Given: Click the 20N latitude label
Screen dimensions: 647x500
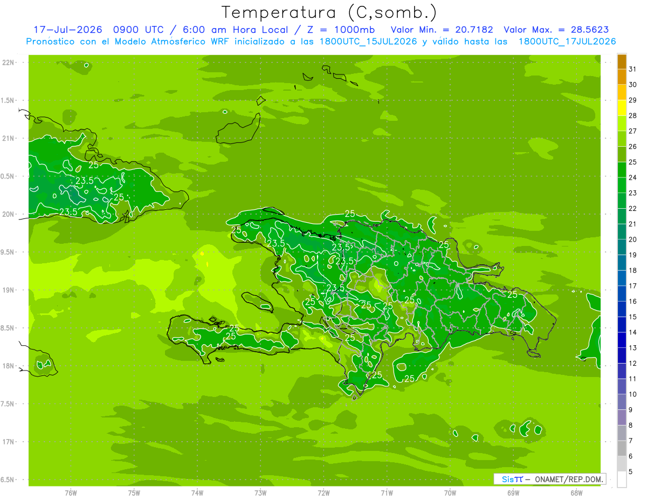Looking at the screenshot, I should (x=8, y=214).
